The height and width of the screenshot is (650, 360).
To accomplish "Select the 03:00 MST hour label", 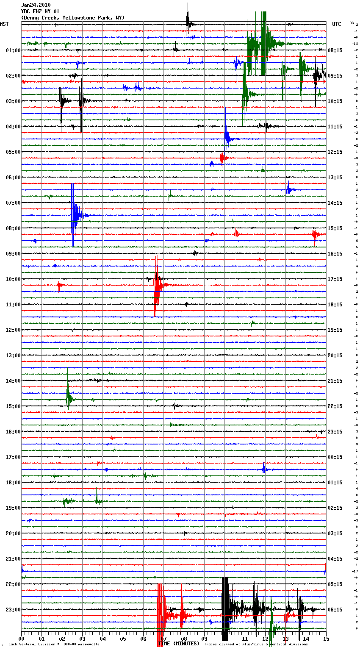I will pos(13,101).
